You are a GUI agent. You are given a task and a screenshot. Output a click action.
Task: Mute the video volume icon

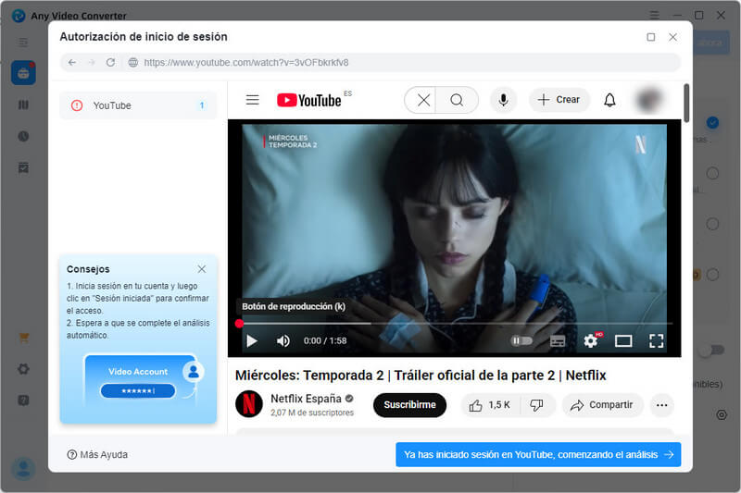pyautogui.click(x=283, y=340)
